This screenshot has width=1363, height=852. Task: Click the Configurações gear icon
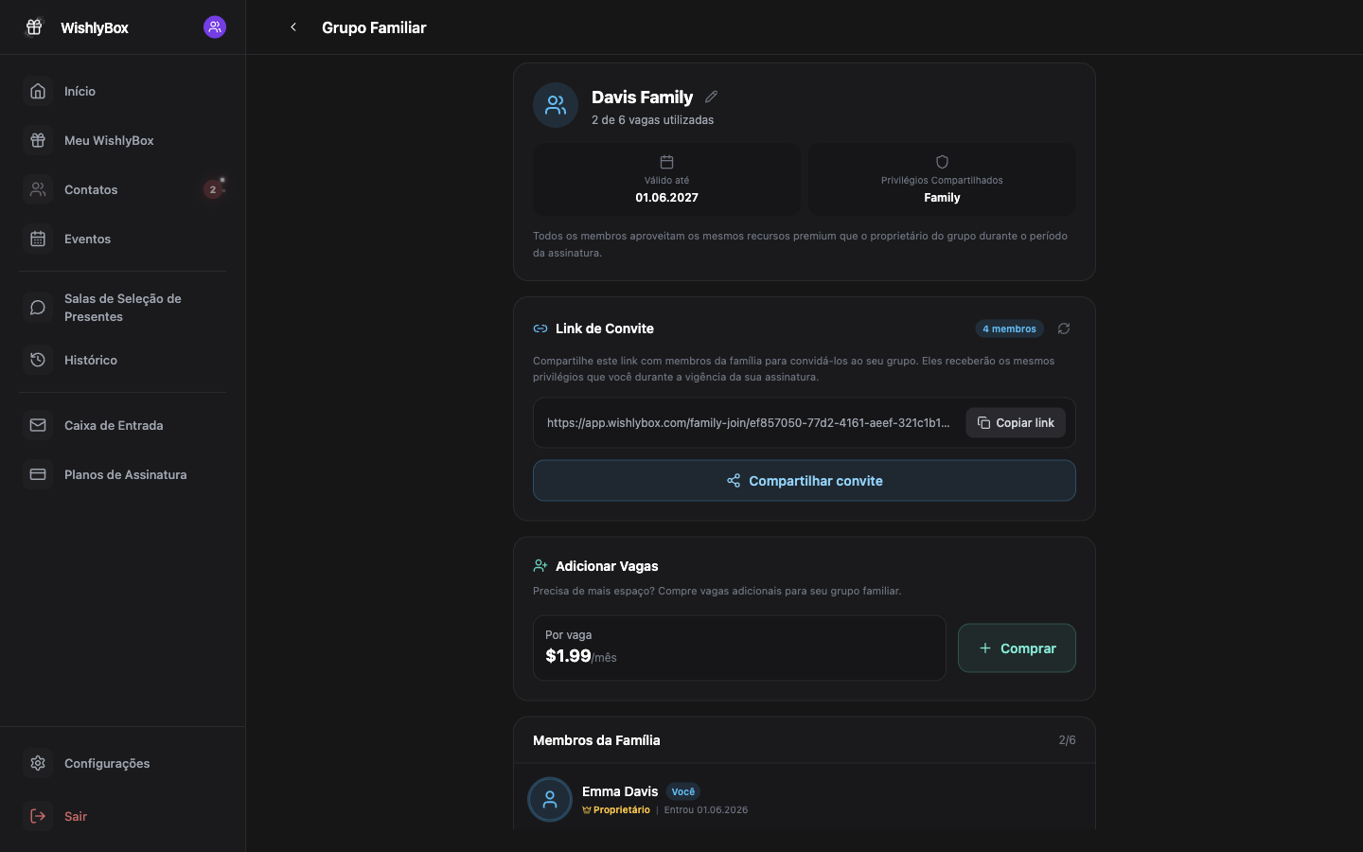[38, 763]
